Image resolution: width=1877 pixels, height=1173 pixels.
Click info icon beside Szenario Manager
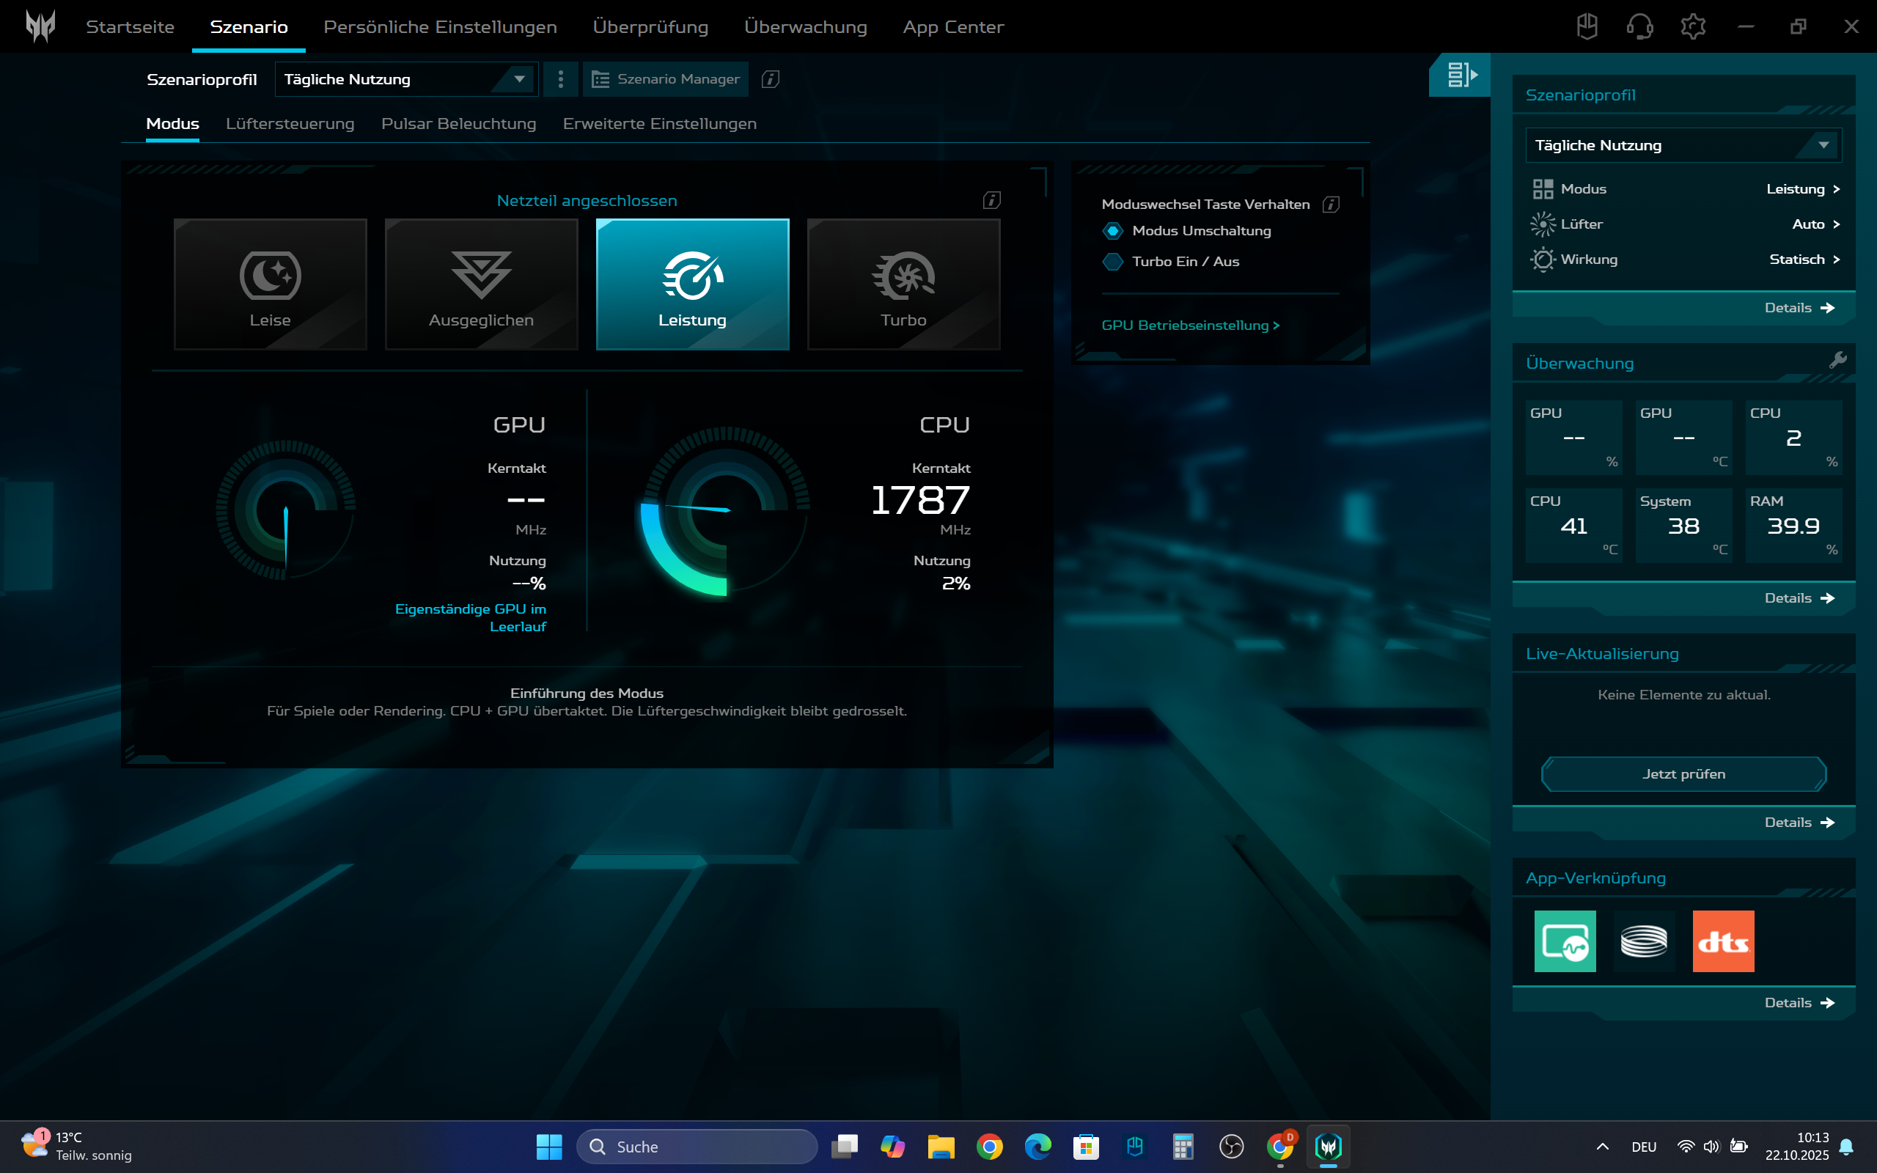tap(770, 79)
